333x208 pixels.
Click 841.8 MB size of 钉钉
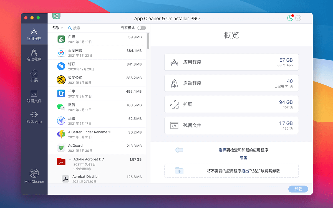point(134,64)
